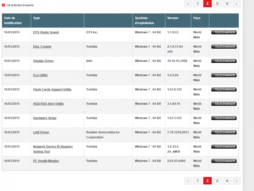The width and height of the screenshot is (254, 191).
Task: Download Network Device ID Registry tool
Action: point(224,147)
